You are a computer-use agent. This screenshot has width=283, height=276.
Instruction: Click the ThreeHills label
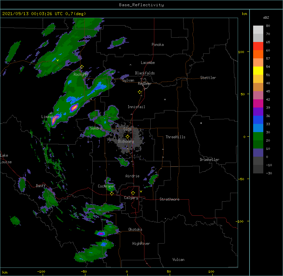pyautogui.click(x=175, y=137)
